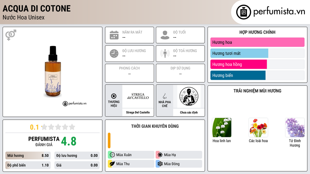Viewport: 310px width, 174px height.
Task: Click the ACQUA DI COTONE title
Action: click(x=37, y=8)
